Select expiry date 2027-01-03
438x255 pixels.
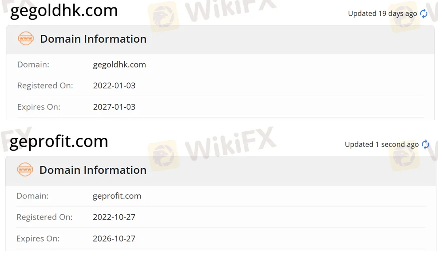[x=114, y=107]
